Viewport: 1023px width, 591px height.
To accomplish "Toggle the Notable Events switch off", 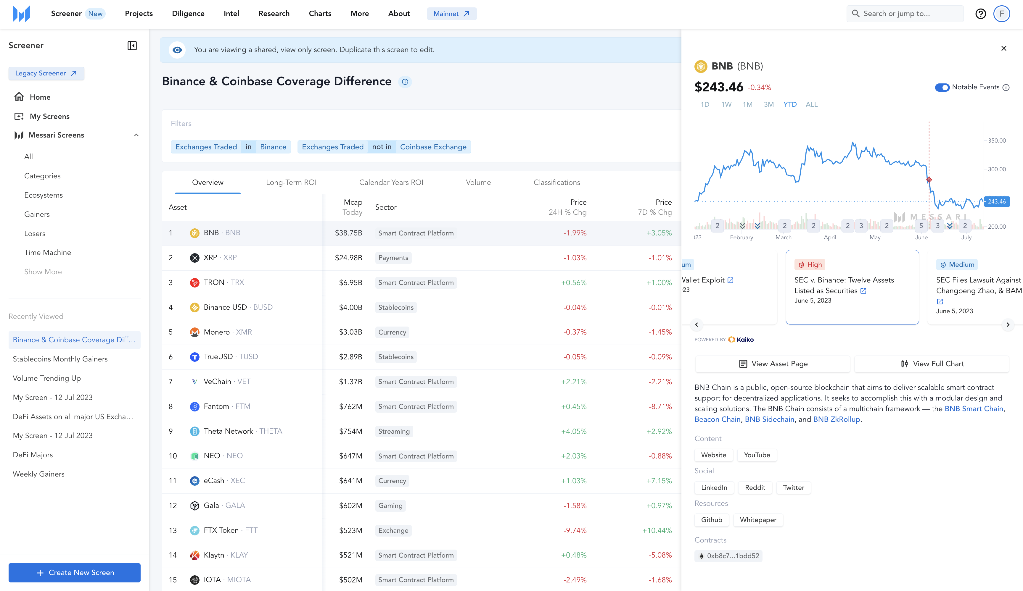I will coord(942,88).
